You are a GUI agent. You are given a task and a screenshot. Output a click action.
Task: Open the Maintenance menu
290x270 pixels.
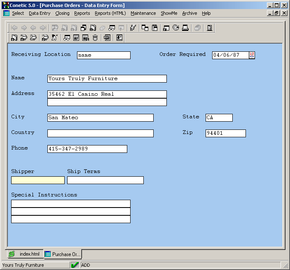(x=143, y=13)
